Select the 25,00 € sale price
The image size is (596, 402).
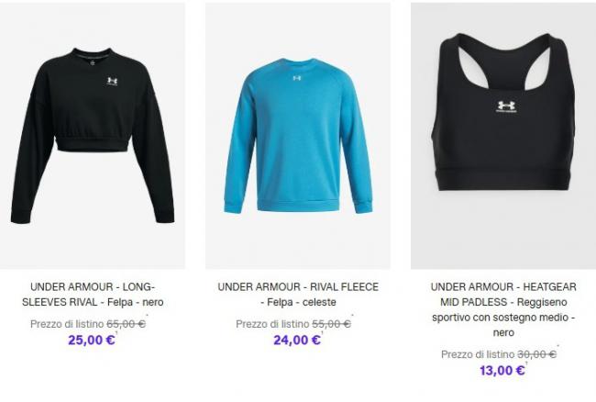pos(92,340)
